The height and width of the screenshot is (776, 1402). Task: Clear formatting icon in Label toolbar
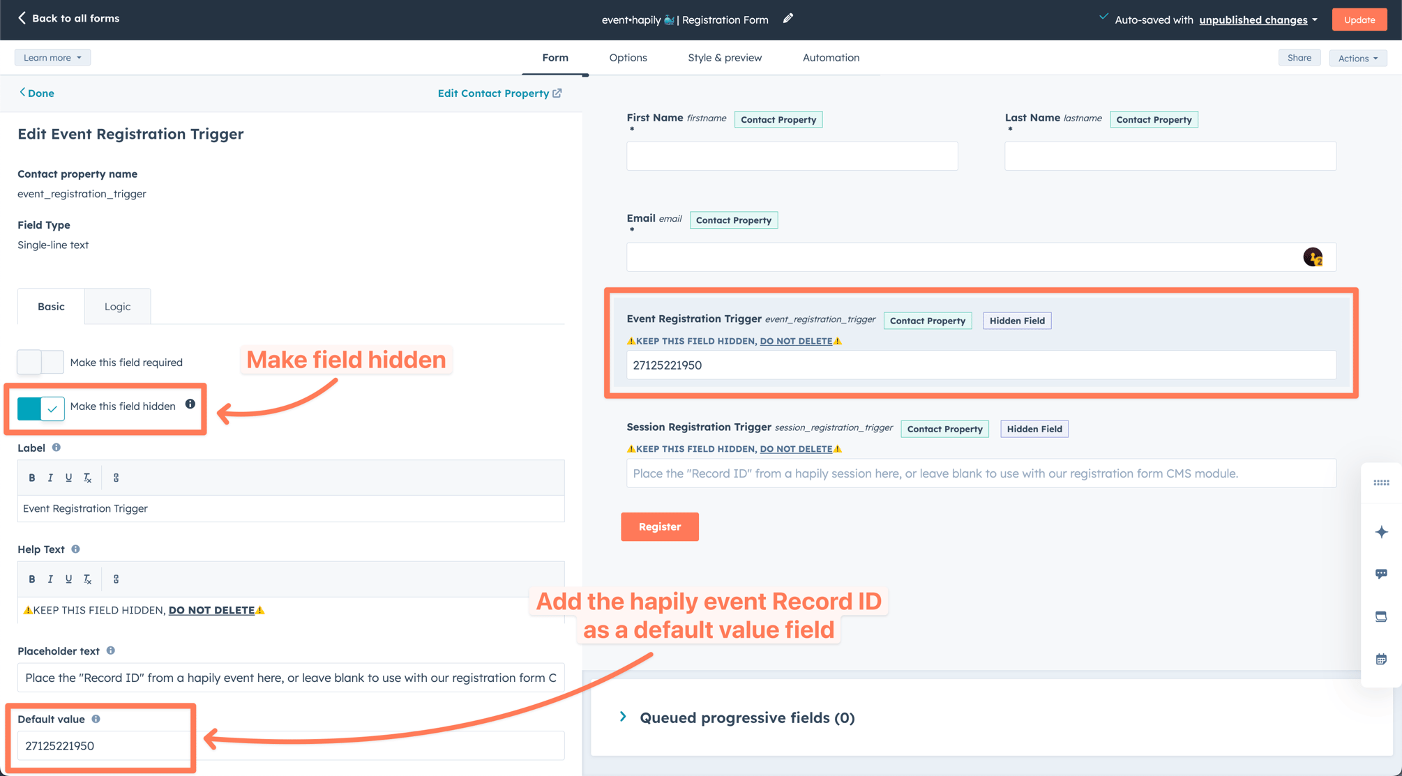coord(87,478)
